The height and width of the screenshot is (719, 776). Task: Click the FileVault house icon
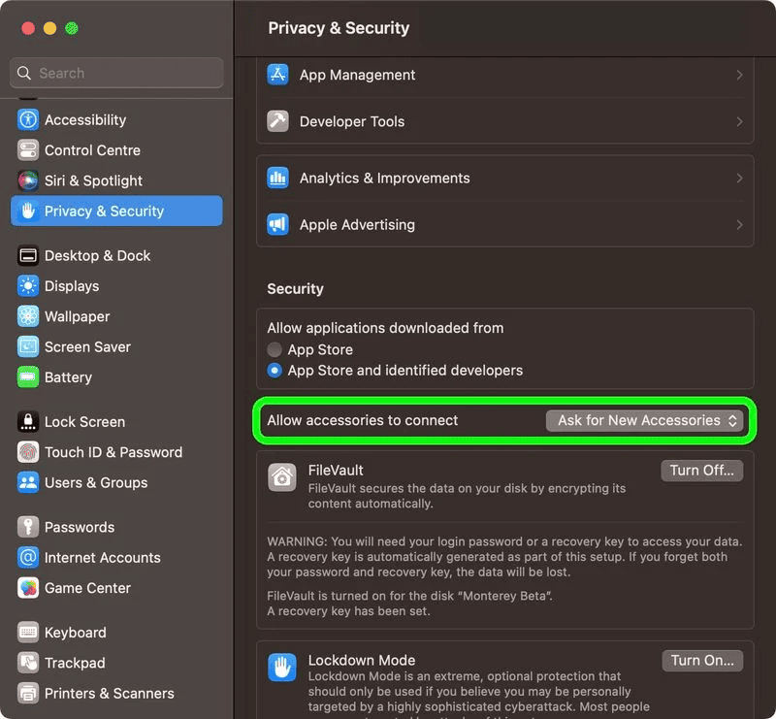coord(282,476)
